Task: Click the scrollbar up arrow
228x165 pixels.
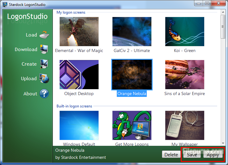Action: pyautogui.click(x=223, y=12)
